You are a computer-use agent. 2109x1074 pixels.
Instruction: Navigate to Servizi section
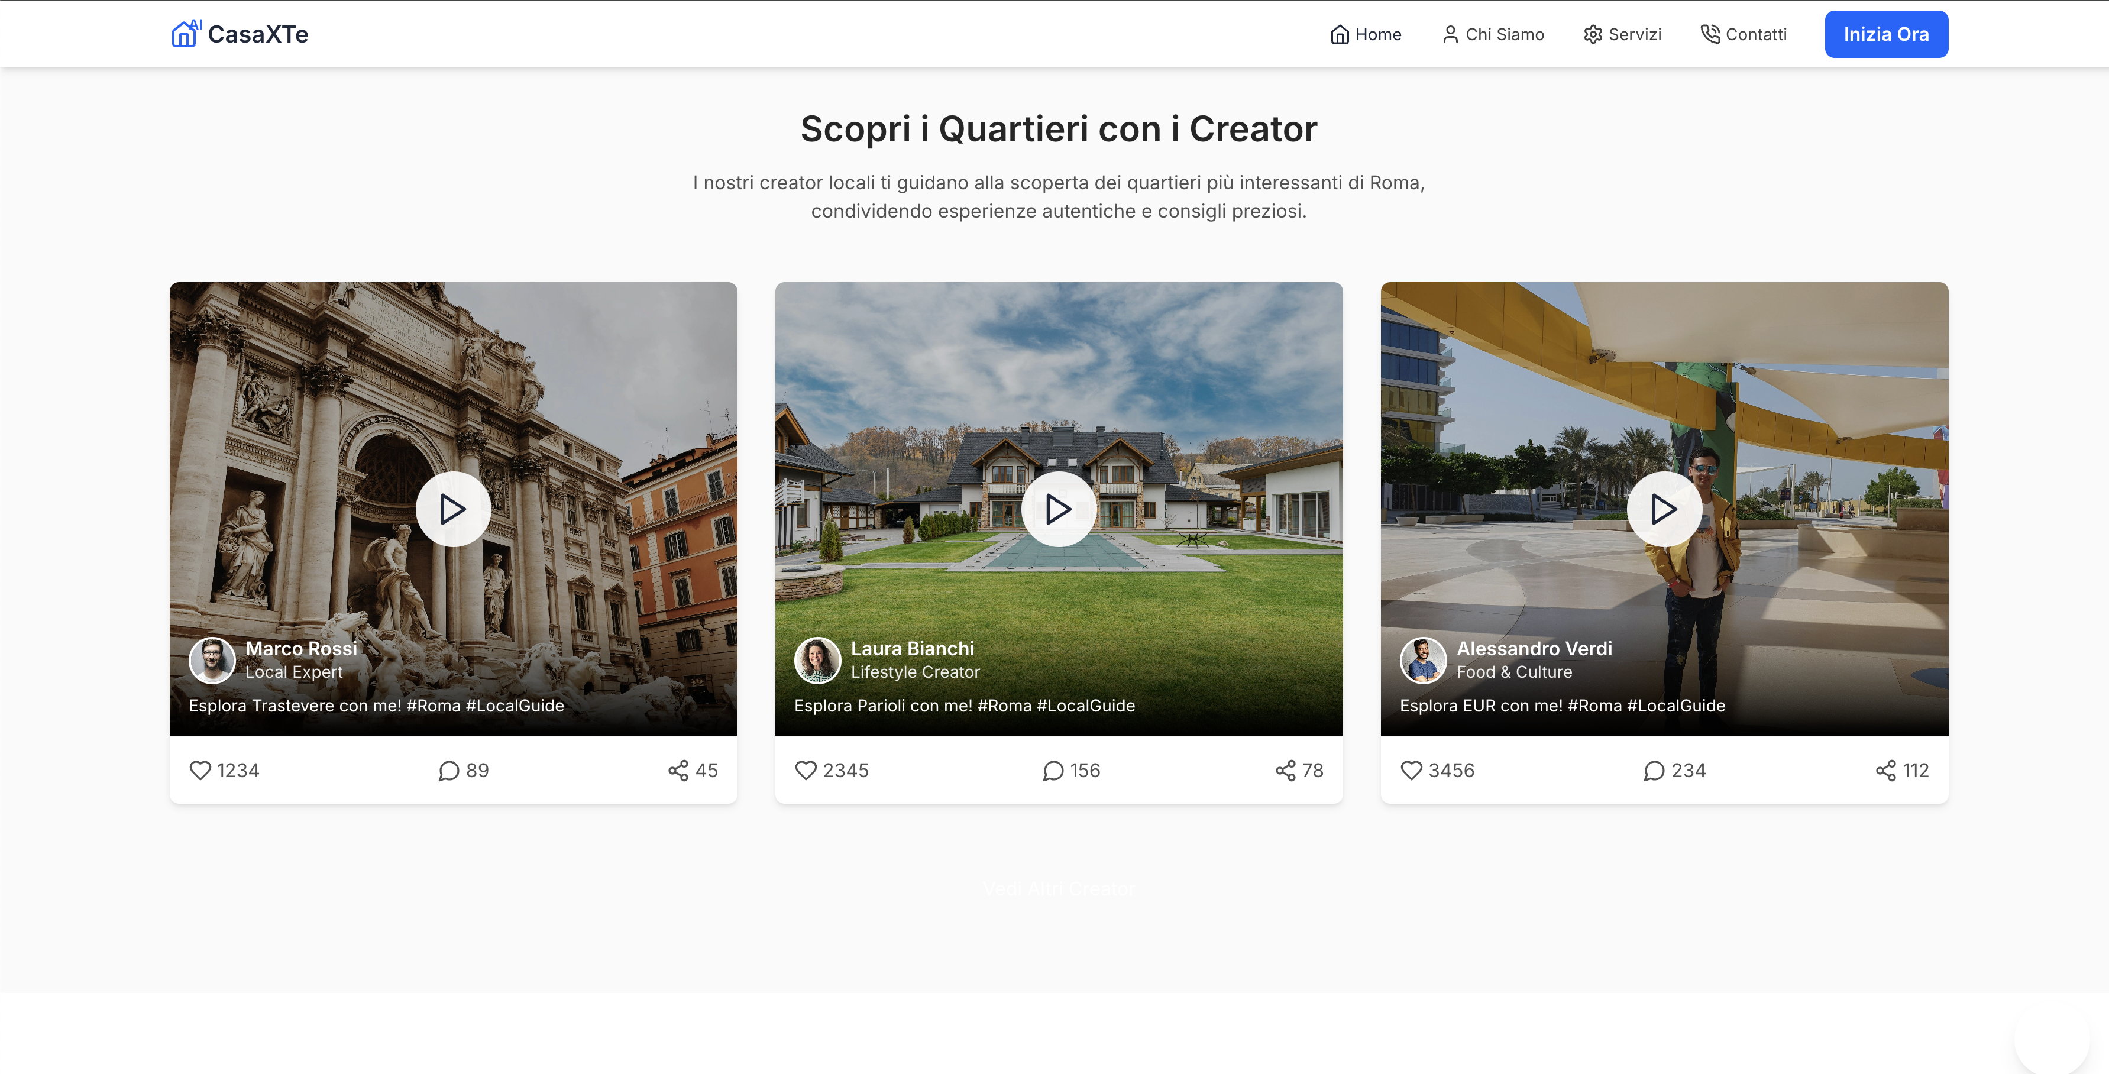pos(1622,34)
